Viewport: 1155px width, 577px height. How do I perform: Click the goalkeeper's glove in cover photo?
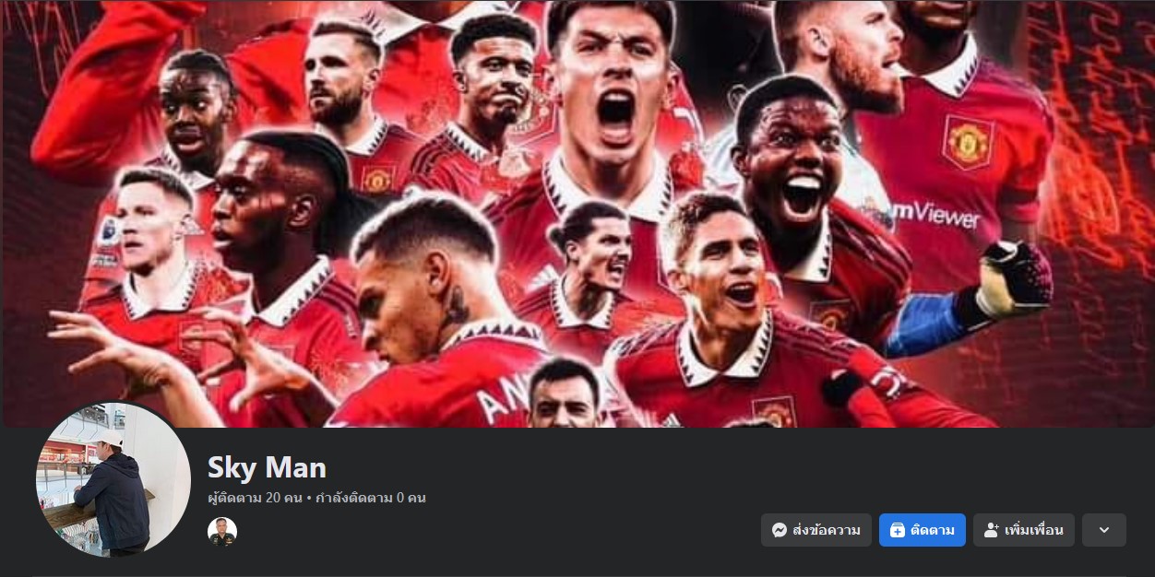[1013, 278]
